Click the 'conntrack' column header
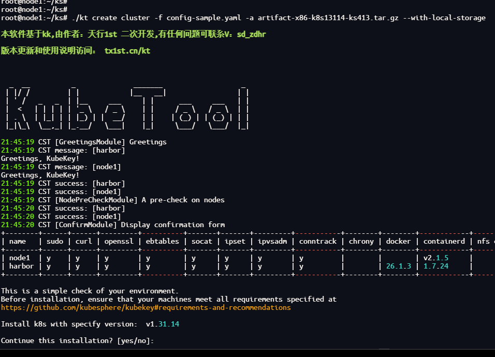Screen dimensions: 495x357 pyautogui.click(x=318, y=241)
